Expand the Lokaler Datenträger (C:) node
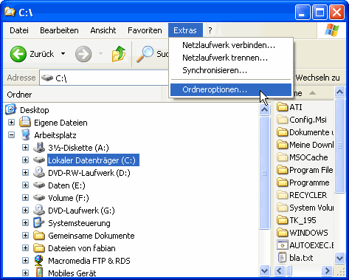Image resolution: width=349 pixels, height=280 pixels. (x=25, y=160)
